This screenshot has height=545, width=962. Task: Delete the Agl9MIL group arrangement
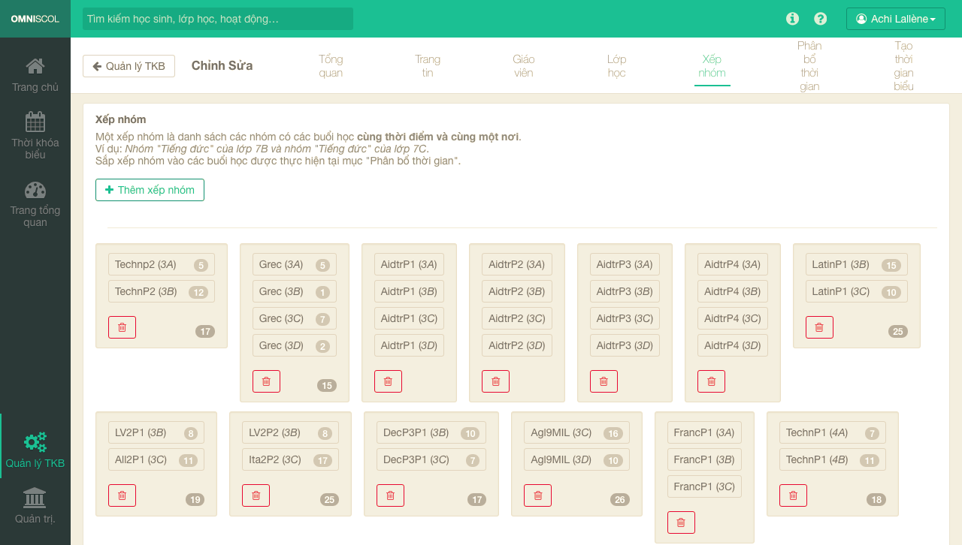[537, 495]
